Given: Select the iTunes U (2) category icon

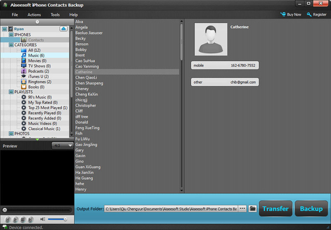Looking at the screenshot, I should pos(24,76).
